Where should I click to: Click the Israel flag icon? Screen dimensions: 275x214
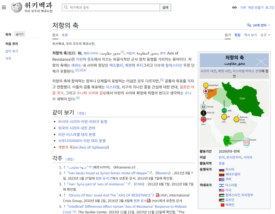221,185
